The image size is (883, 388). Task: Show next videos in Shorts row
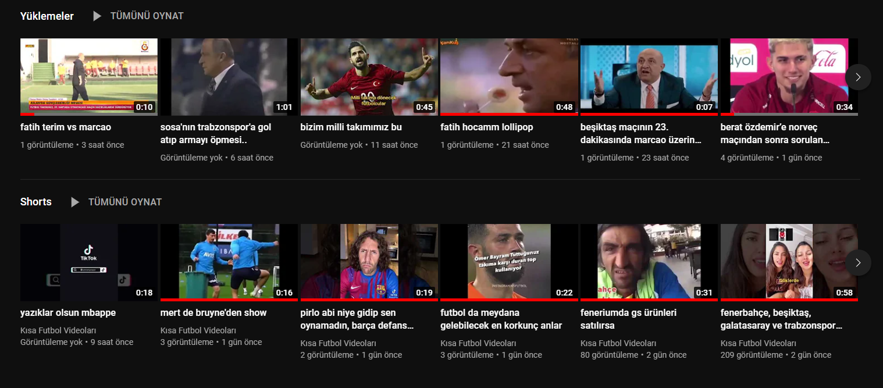click(x=858, y=263)
